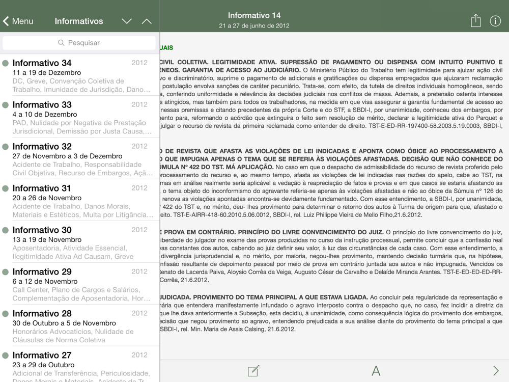Open Informativo 28 in the list
This screenshot has width=509, height=382.
80,326
